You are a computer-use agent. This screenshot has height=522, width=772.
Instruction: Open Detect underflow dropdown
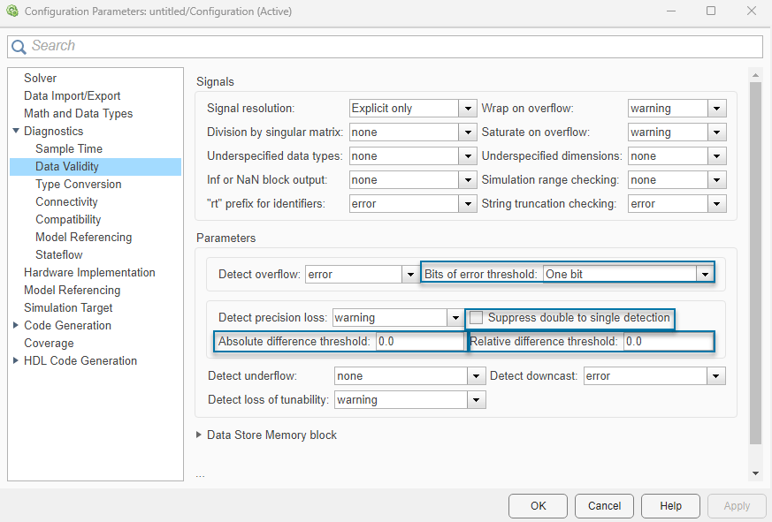(409, 376)
